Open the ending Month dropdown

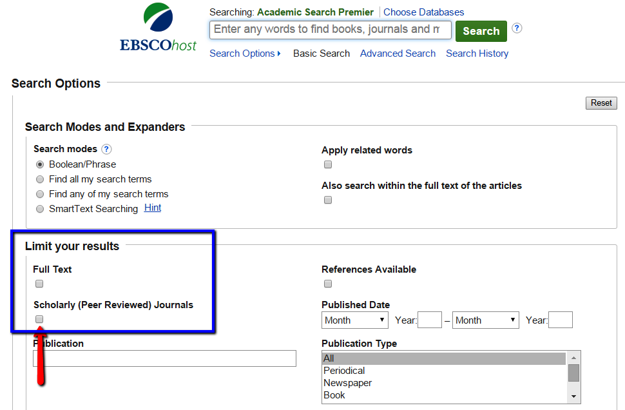click(485, 320)
